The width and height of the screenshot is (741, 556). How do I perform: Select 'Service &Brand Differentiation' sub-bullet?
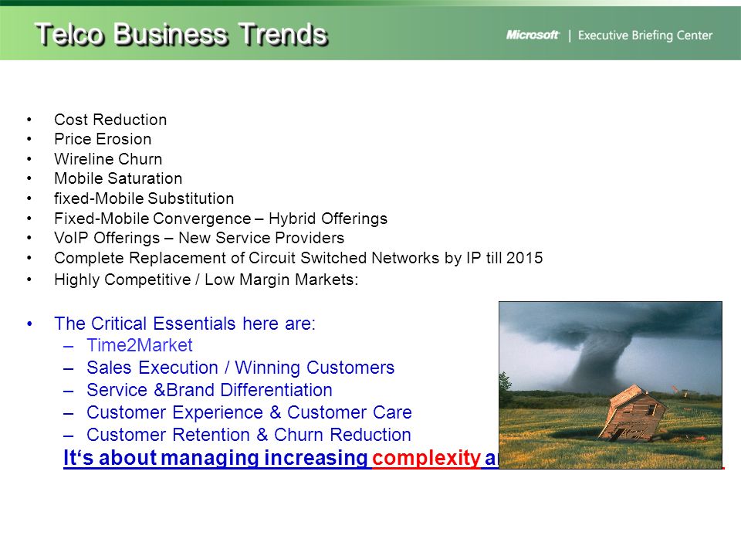[209, 390]
